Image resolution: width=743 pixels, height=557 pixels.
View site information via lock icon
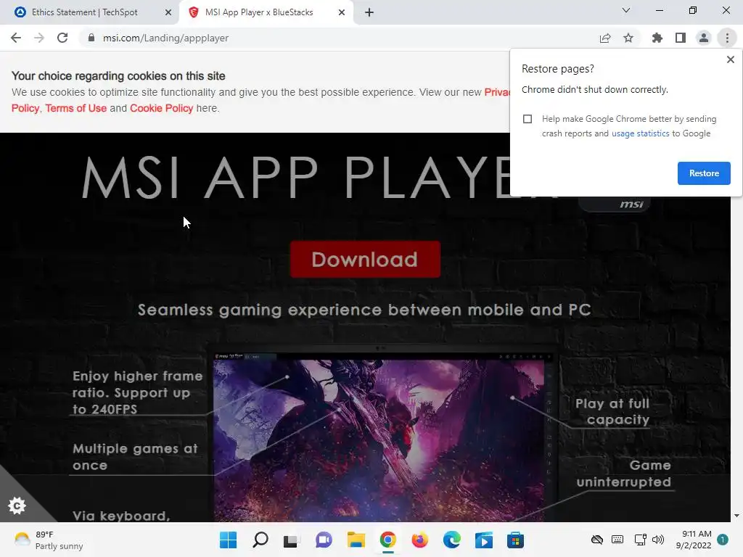pos(91,38)
